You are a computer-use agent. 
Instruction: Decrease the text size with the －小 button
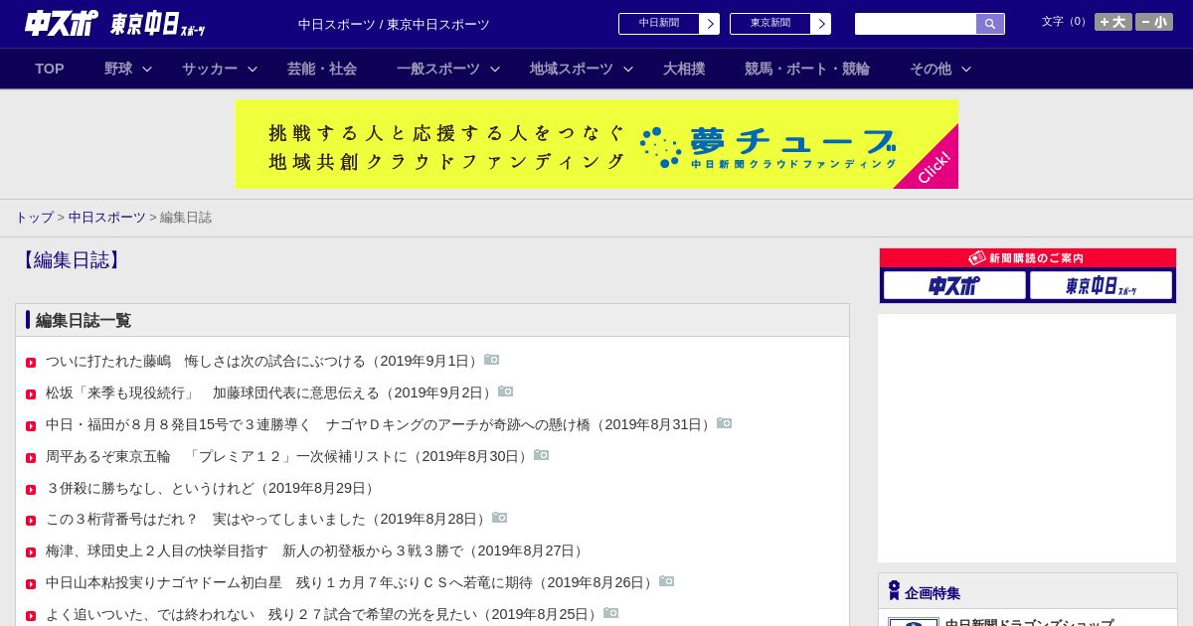coord(1153,22)
